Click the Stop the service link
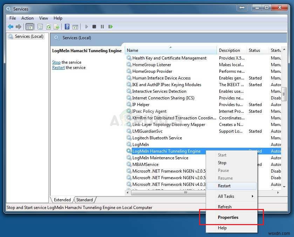This screenshot has height=237, width=294. (56, 62)
